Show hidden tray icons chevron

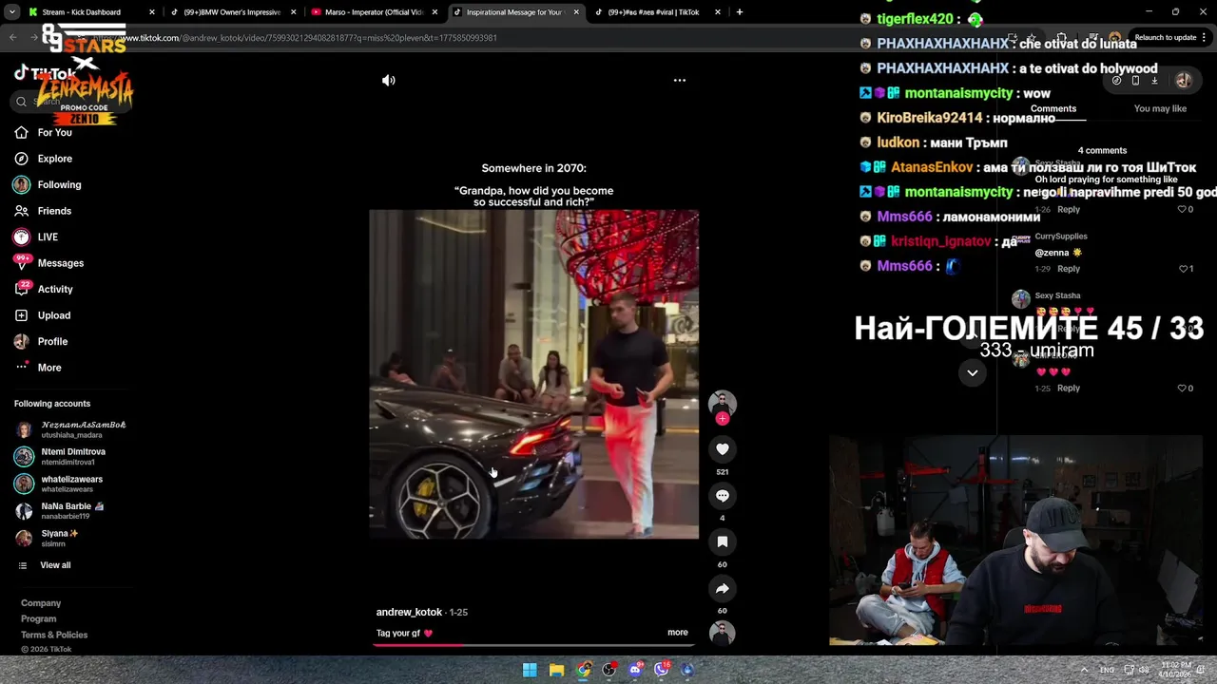click(1084, 670)
